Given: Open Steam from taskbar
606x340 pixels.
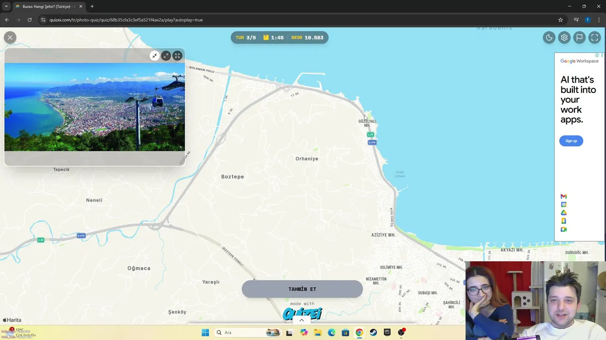Looking at the screenshot, I should (x=373, y=332).
